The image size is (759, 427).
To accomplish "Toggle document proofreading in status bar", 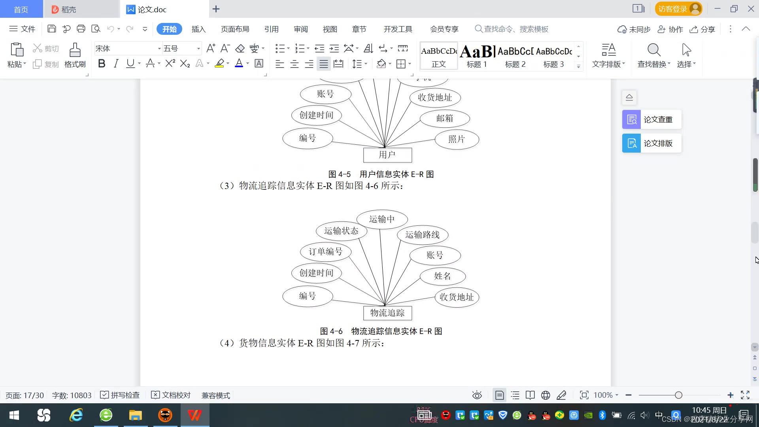I will tap(171, 395).
